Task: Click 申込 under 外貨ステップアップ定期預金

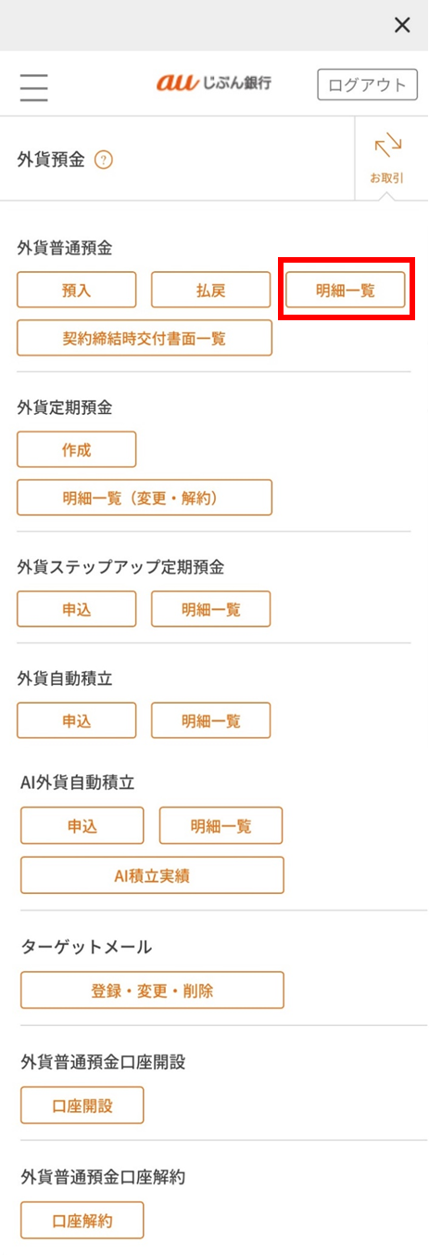Action: [x=77, y=609]
